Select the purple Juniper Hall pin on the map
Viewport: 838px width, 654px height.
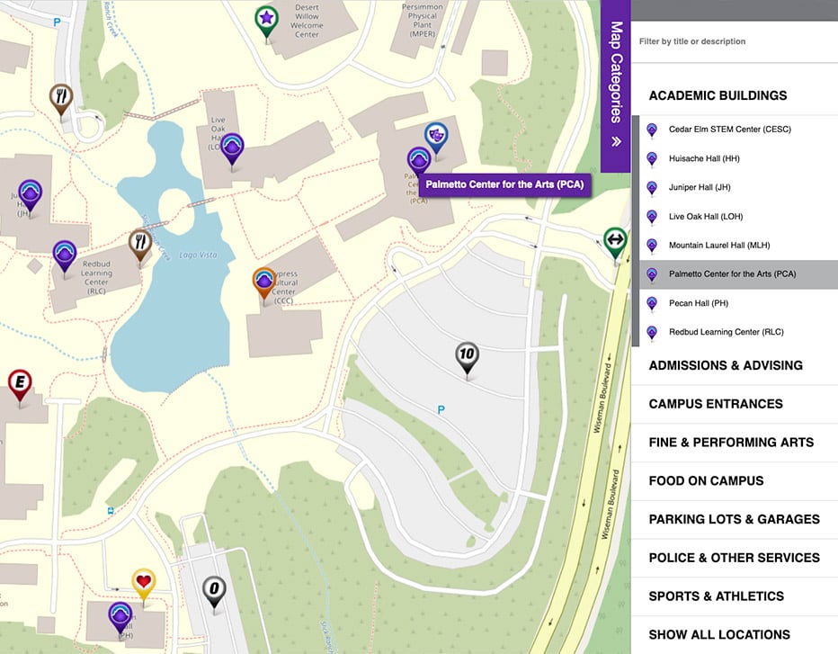[x=29, y=192]
